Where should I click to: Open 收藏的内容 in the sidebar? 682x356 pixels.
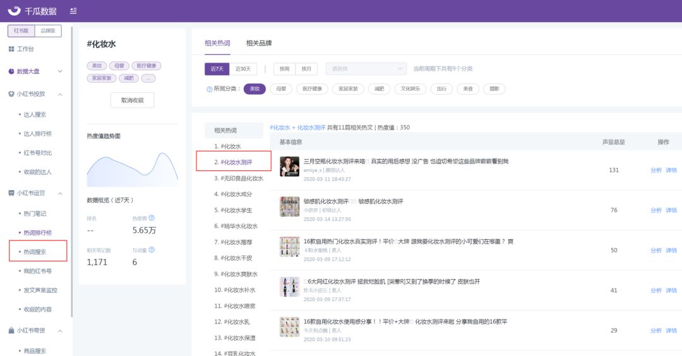[37, 309]
